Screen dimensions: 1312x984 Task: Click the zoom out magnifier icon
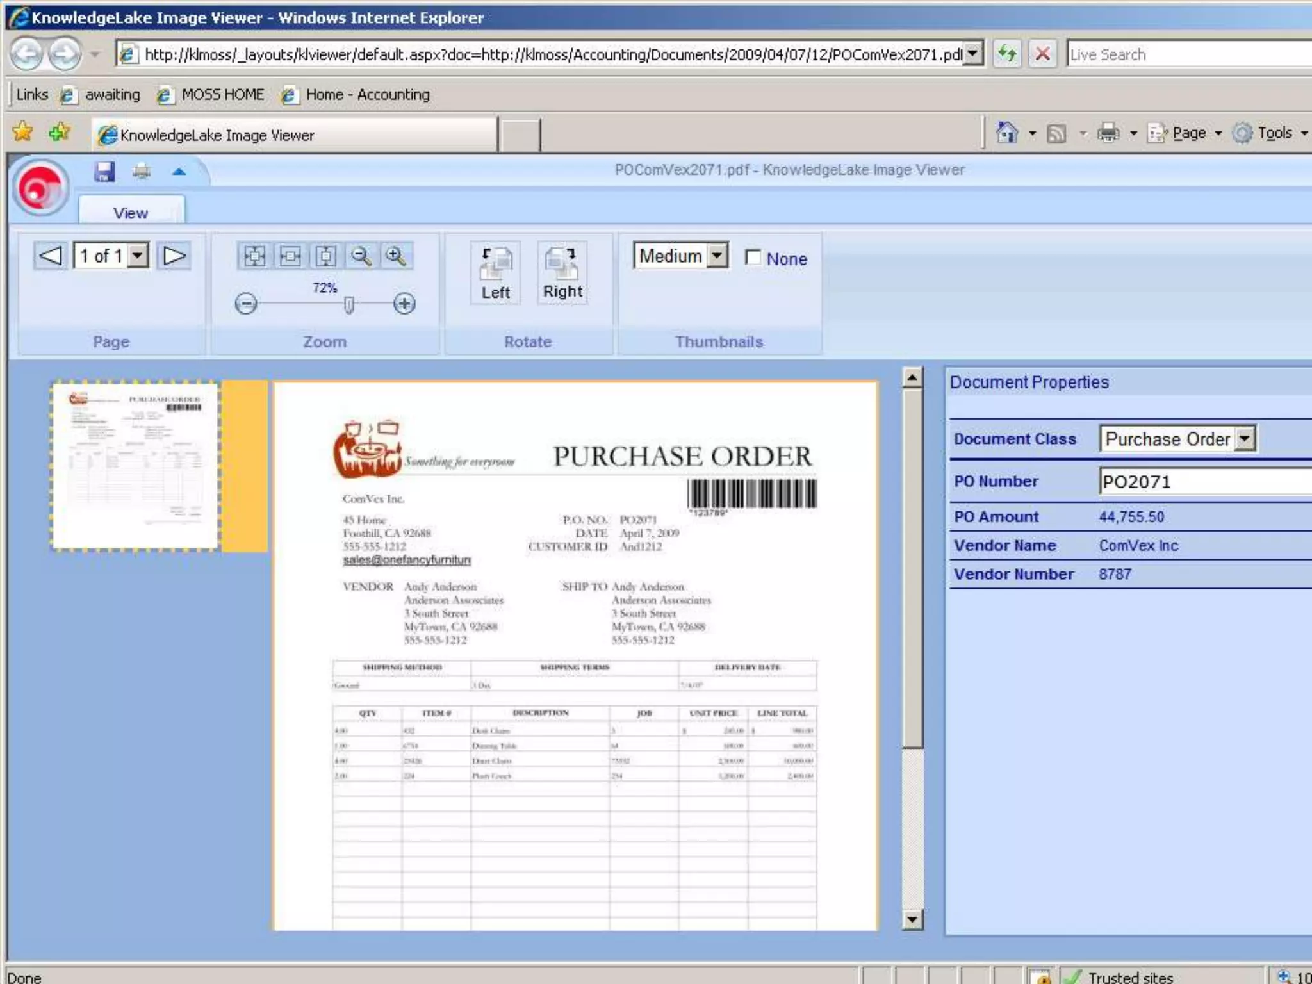361,256
